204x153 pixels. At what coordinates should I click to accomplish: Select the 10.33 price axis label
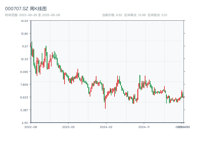24,59
